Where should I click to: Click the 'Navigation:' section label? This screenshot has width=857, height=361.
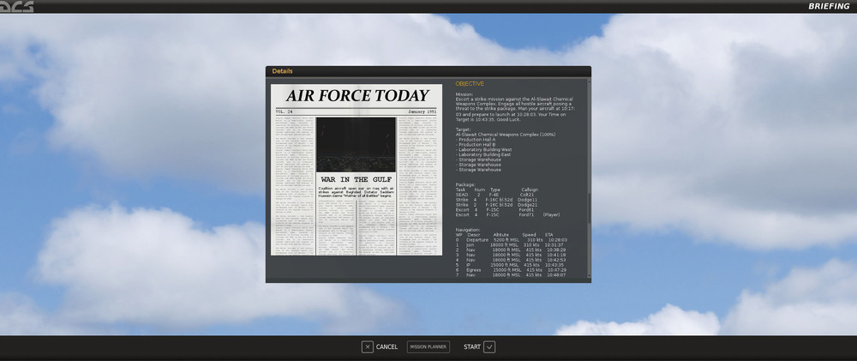pos(468,230)
